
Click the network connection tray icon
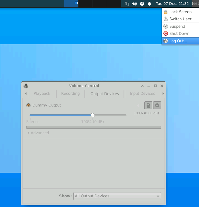pos(127,4)
